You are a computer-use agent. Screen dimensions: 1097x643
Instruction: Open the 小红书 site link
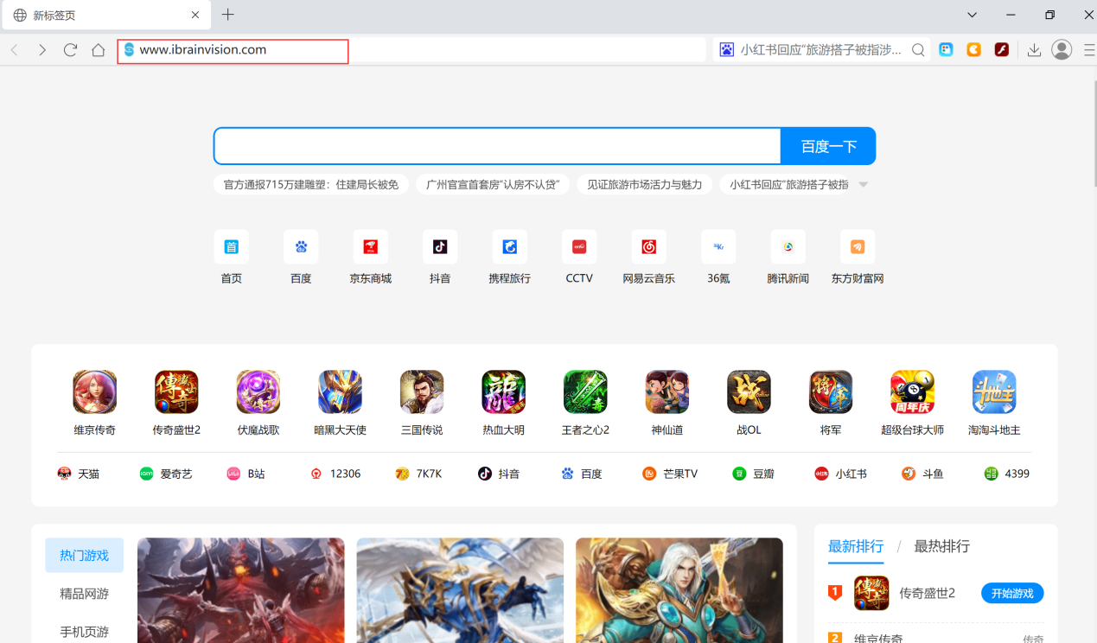pyautogui.click(x=840, y=474)
